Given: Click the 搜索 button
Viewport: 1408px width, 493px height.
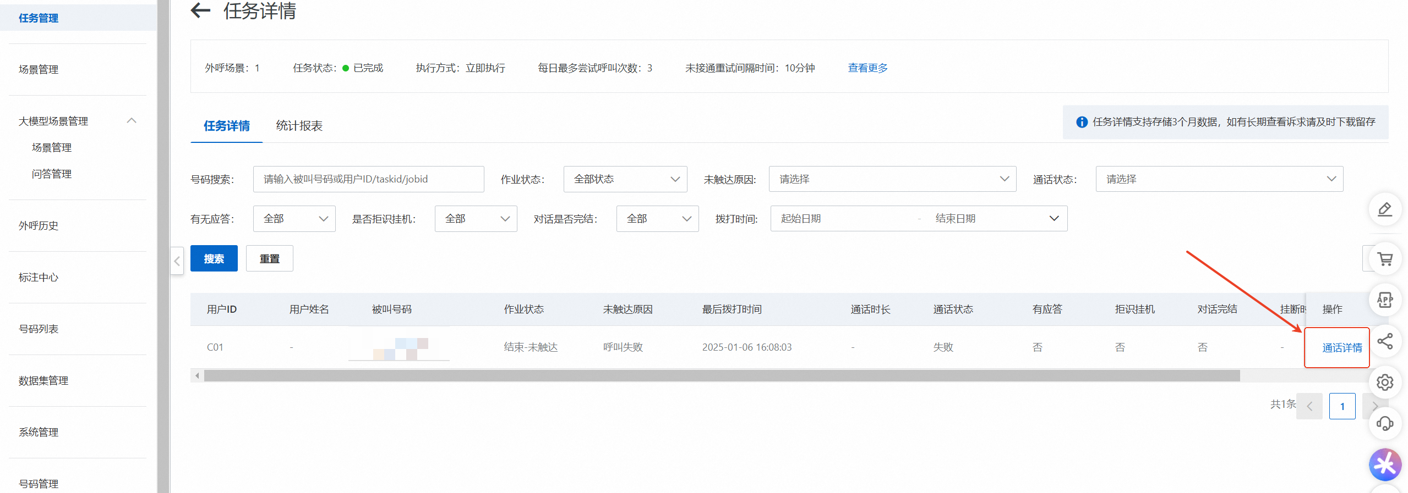Looking at the screenshot, I should point(214,258).
